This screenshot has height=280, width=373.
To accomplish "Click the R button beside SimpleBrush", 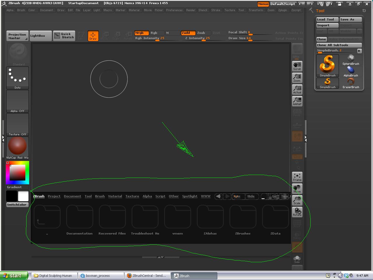I will (359, 51).
